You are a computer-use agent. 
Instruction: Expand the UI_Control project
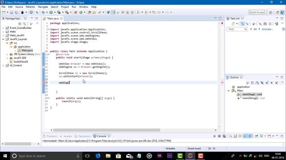pyautogui.click(x=3, y=65)
